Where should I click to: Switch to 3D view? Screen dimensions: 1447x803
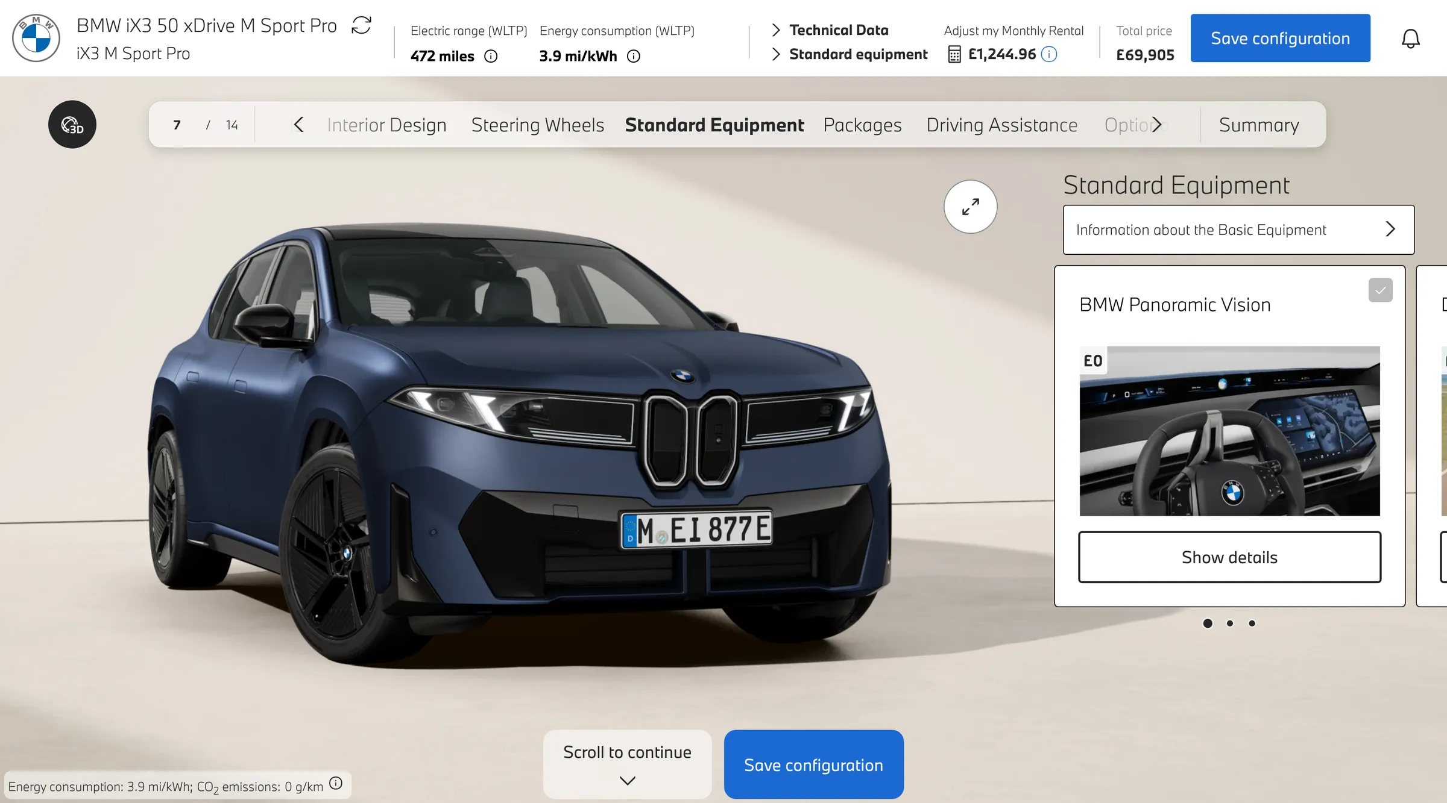72,124
